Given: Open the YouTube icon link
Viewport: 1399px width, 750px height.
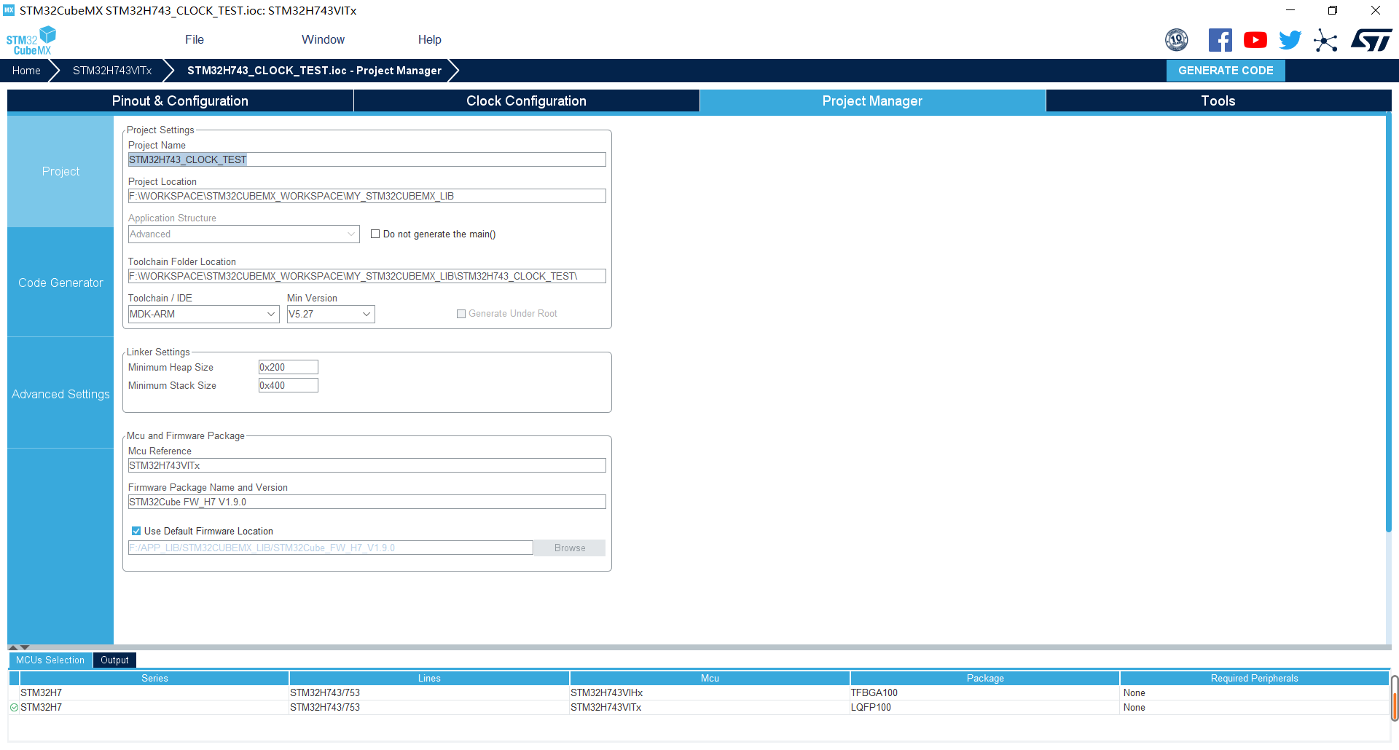Looking at the screenshot, I should pyautogui.click(x=1255, y=40).
